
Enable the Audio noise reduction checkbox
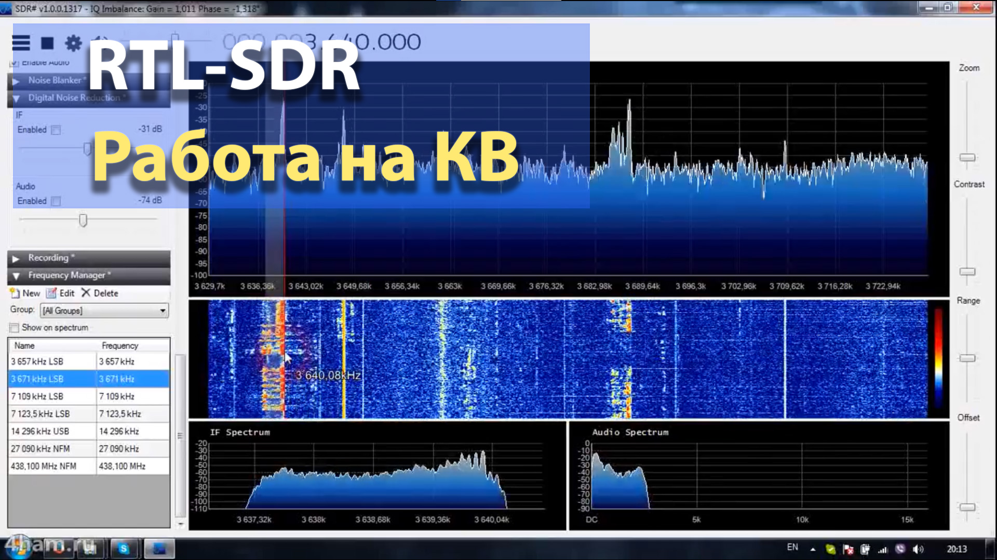[x=56, y=201]
